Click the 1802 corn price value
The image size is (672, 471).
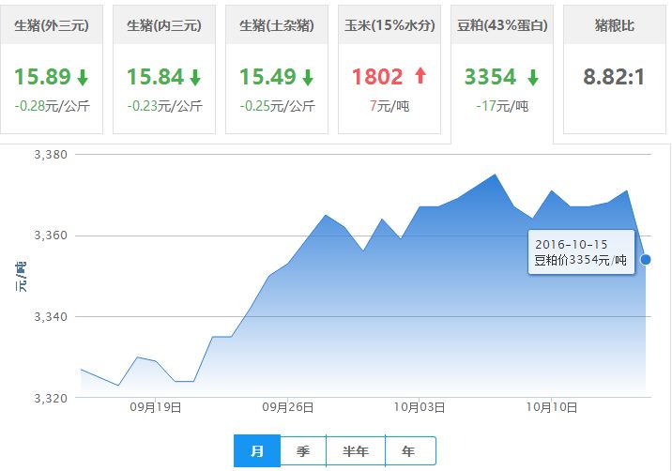377,77
